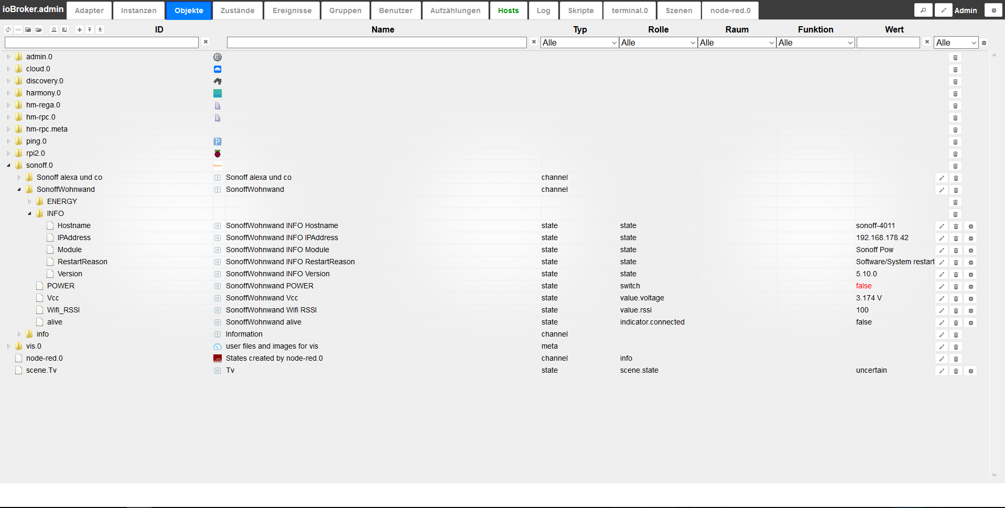Clear the Wert filter field
Viewport: 1005px width, 508px height.
coord(927,42)
